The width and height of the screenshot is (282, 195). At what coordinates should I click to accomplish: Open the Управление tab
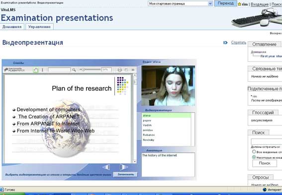[39, 27]
